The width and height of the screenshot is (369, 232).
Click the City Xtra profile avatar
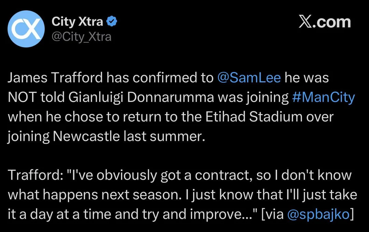26,29
